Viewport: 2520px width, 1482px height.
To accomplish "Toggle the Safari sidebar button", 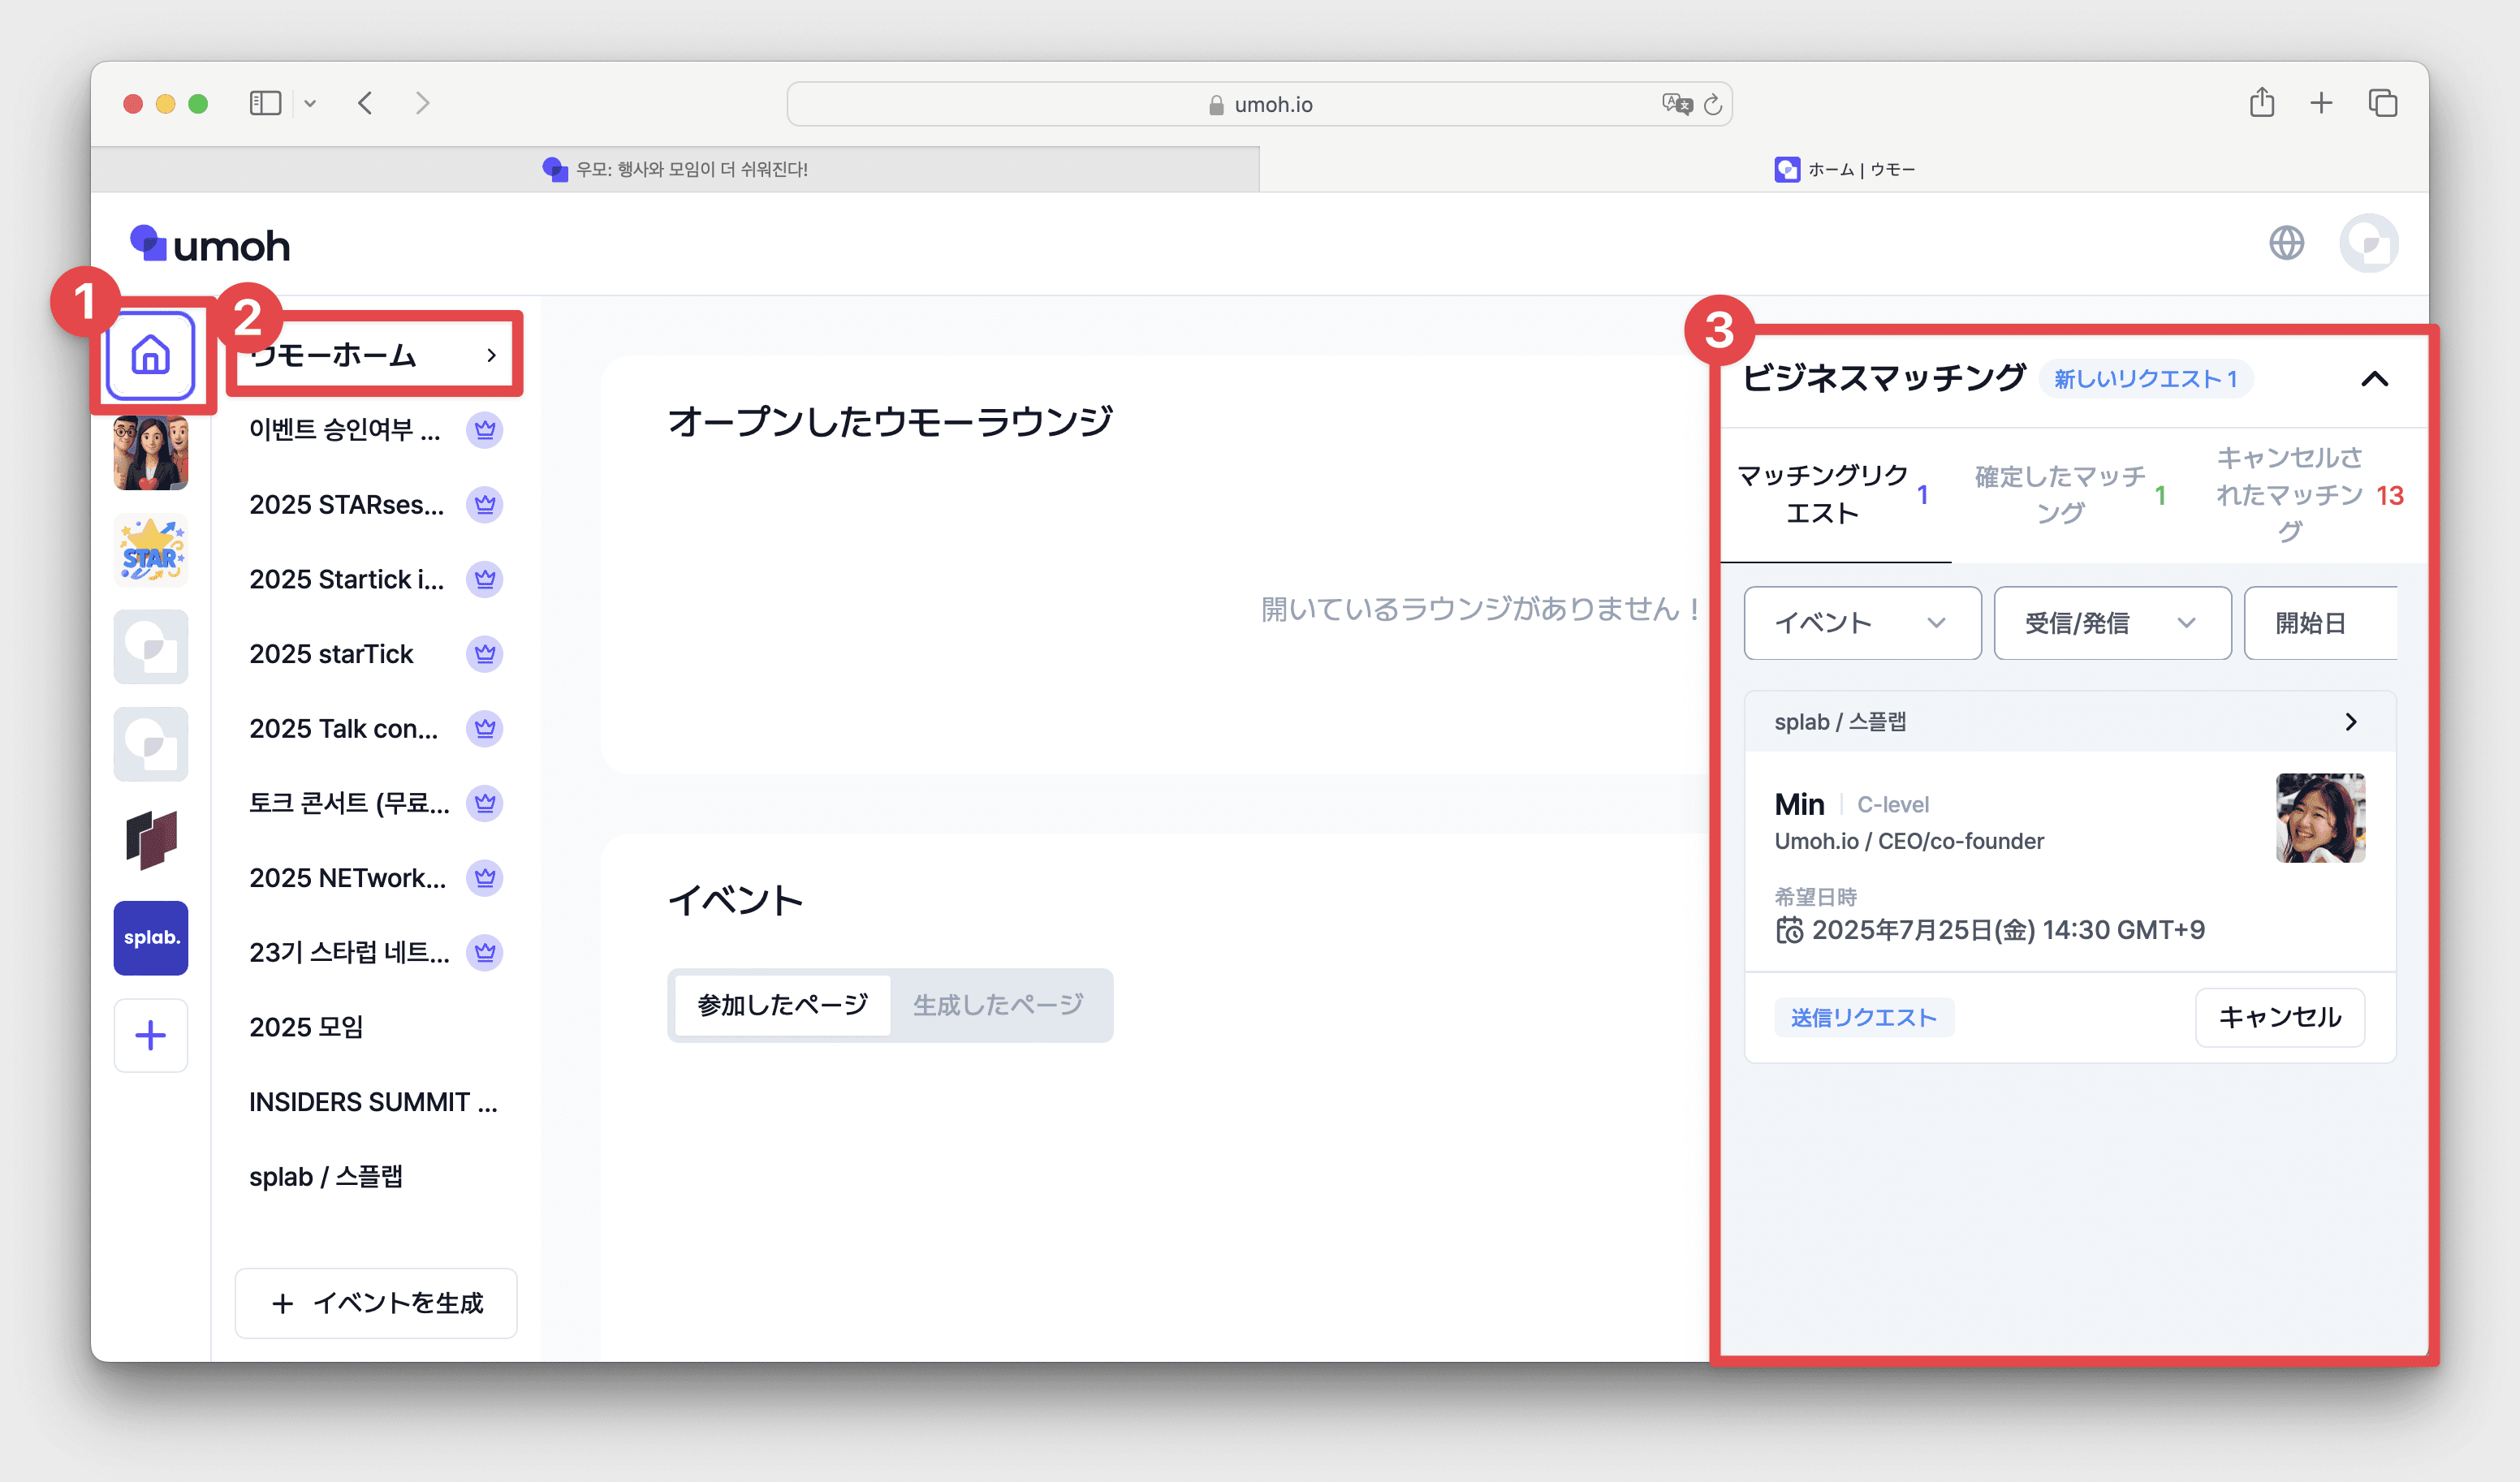I will coord(265,103).
